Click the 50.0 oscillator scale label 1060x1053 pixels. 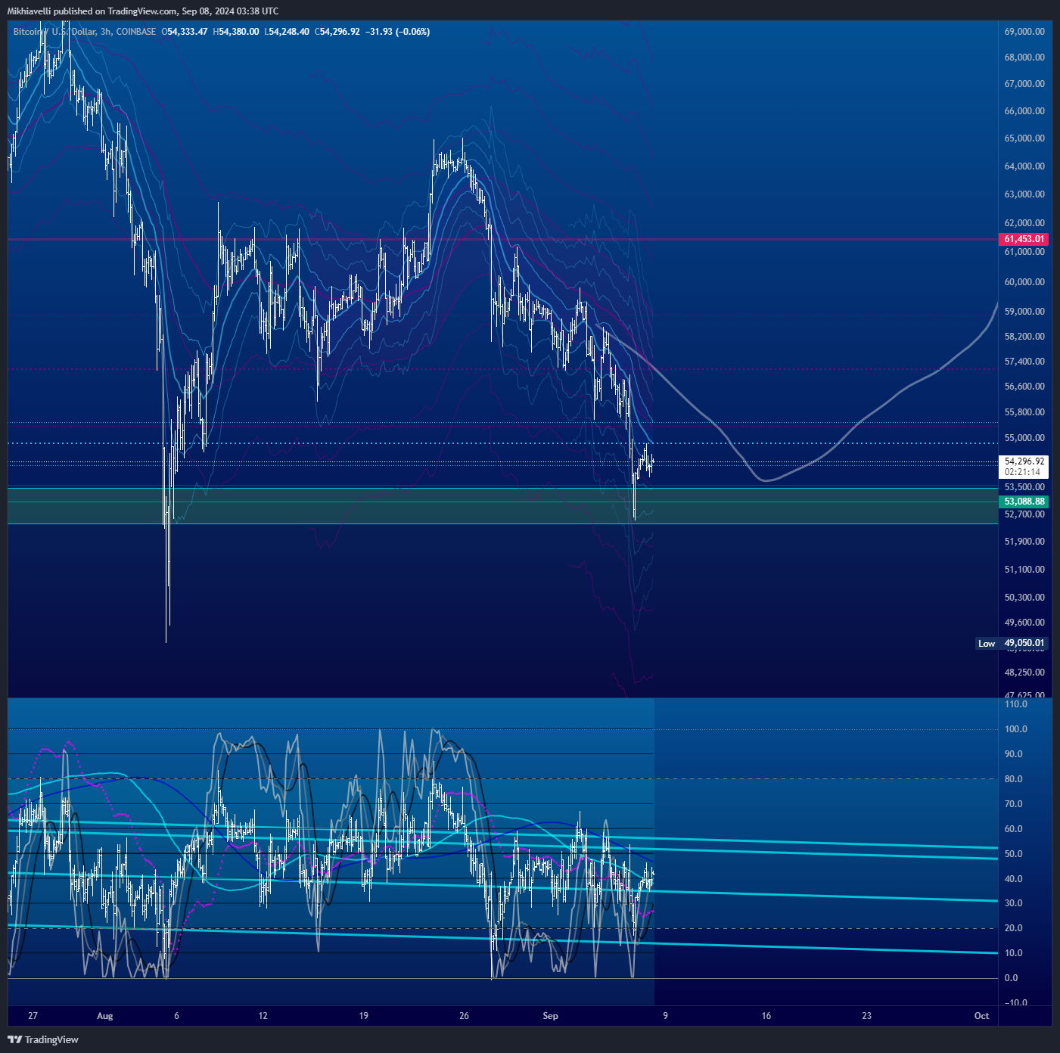pos(1013,854)
